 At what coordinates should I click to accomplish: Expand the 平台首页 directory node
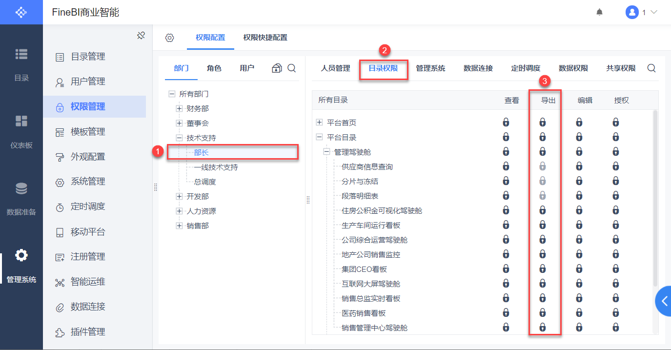pyautogui.click(x=320, y=122)
